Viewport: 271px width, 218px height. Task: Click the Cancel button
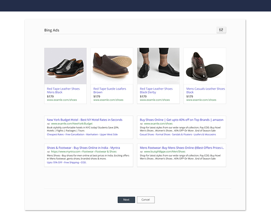point(146,200)
